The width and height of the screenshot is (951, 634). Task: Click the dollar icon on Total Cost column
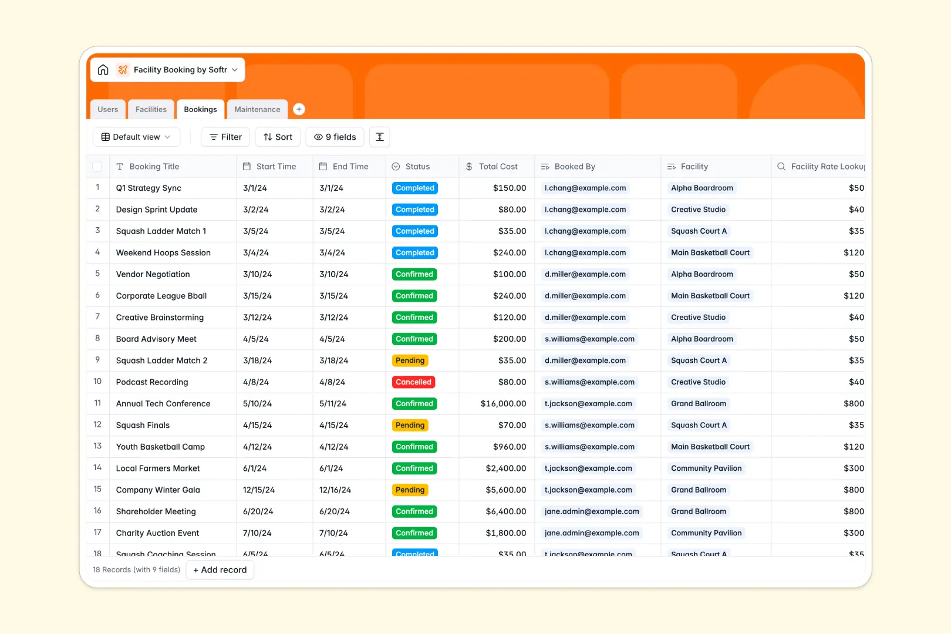click(468, 166)
